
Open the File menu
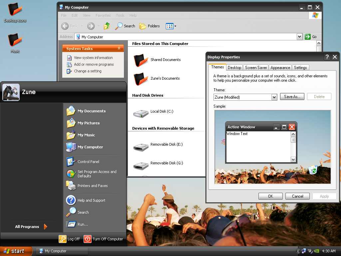pyautogui.click(x=64, y=15)
